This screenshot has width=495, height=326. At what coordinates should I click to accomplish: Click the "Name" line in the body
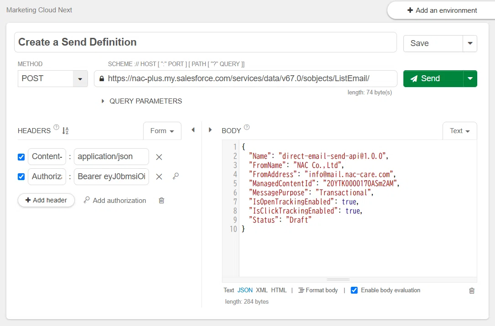[319, 156]
